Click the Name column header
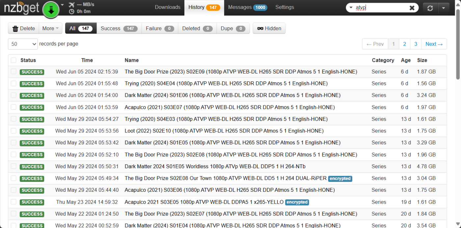The width and height of the screenshot is (461, 228). click(x=131, y=60)
